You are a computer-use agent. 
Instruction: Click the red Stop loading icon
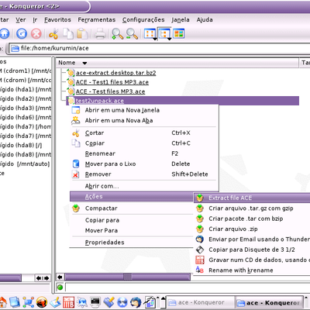pyautogui.click(x=36, y=33)
